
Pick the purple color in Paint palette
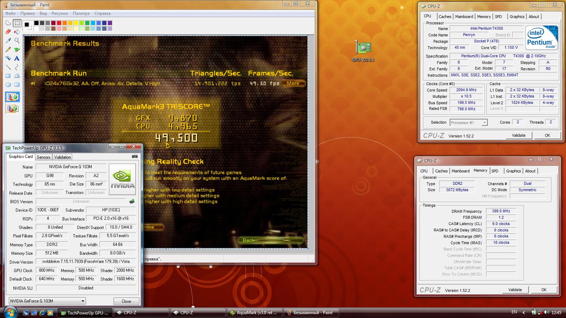click(x=110, y=23)
